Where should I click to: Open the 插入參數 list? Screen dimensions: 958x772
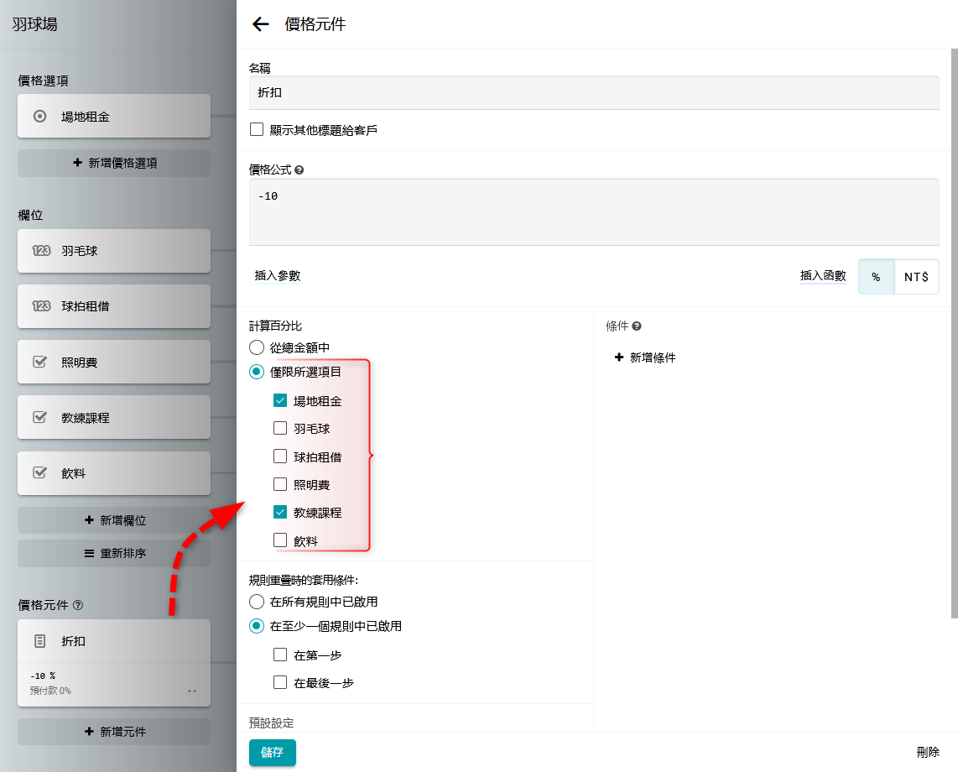tap(278, 276)
